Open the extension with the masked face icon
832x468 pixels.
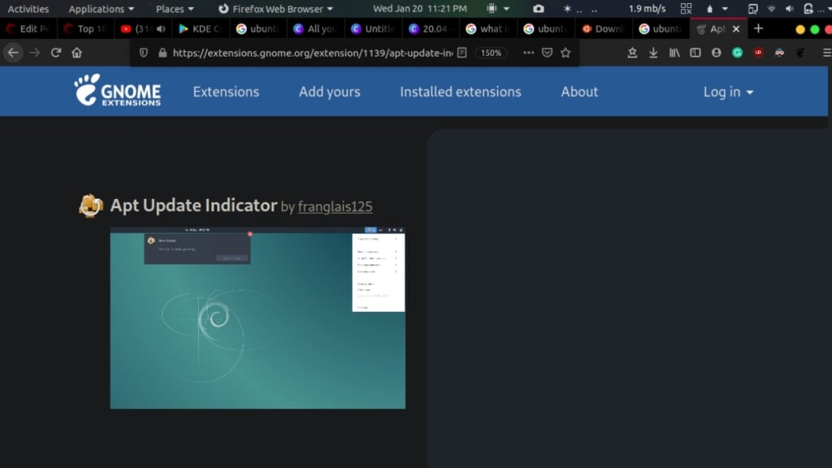coord(779,53)
